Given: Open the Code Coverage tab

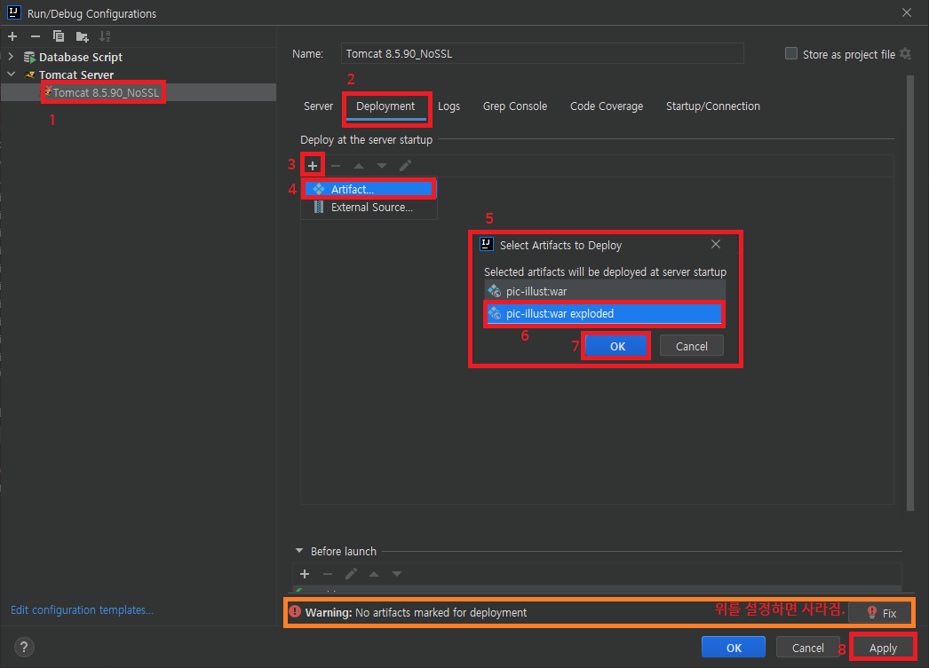Looking at the screenshot, I should click(607, 106).
